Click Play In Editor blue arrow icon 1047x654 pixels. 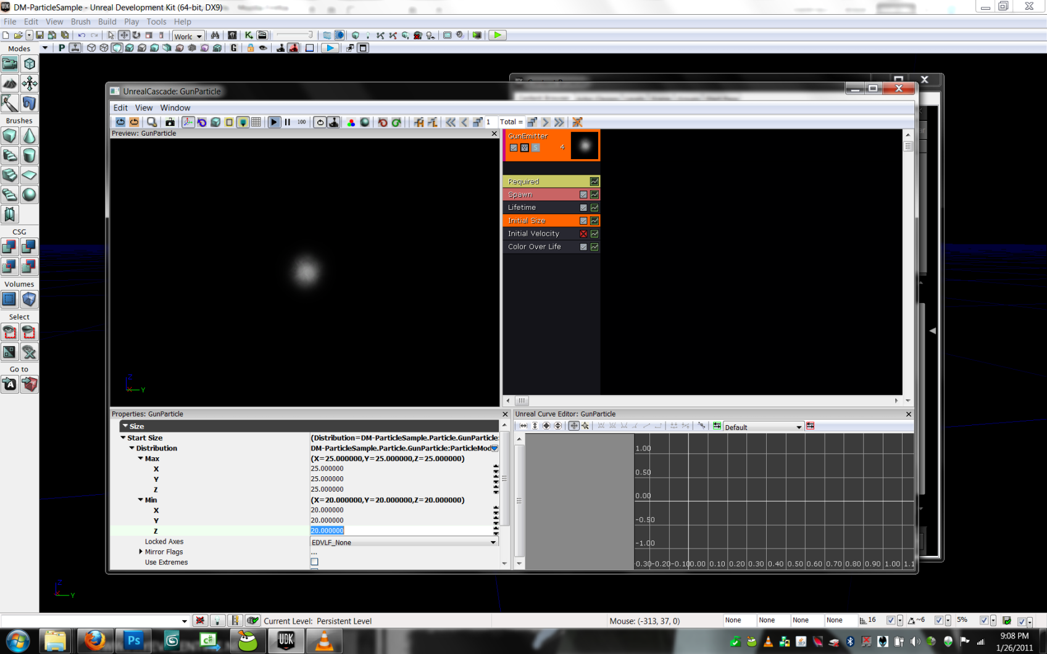[330, 48]
